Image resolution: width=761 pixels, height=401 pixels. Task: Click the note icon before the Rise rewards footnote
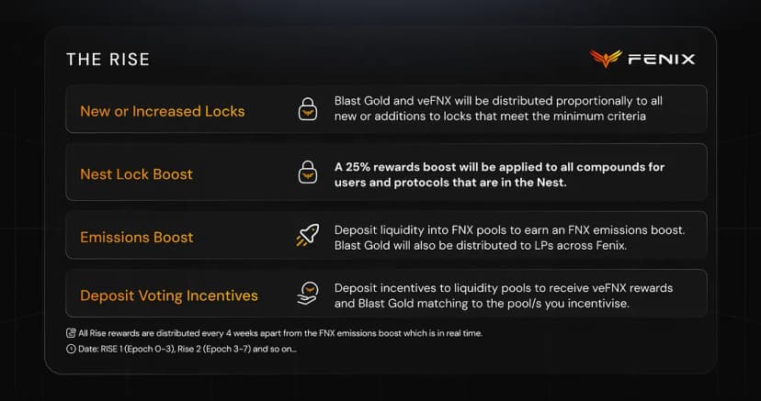tap(71, 333)
